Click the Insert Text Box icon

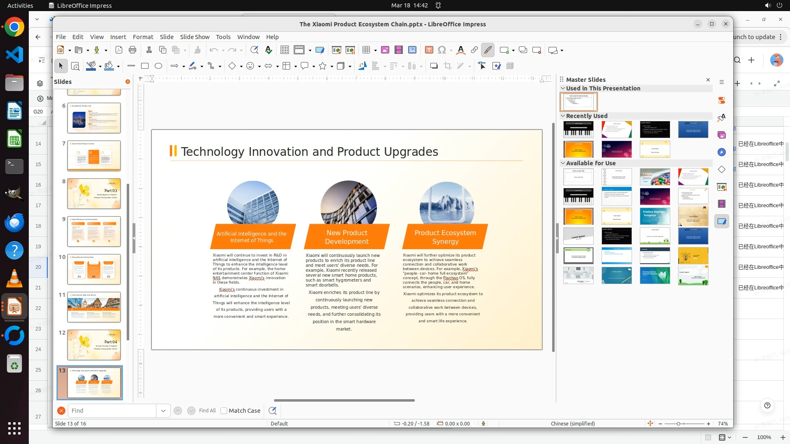(x=429, y=50)
